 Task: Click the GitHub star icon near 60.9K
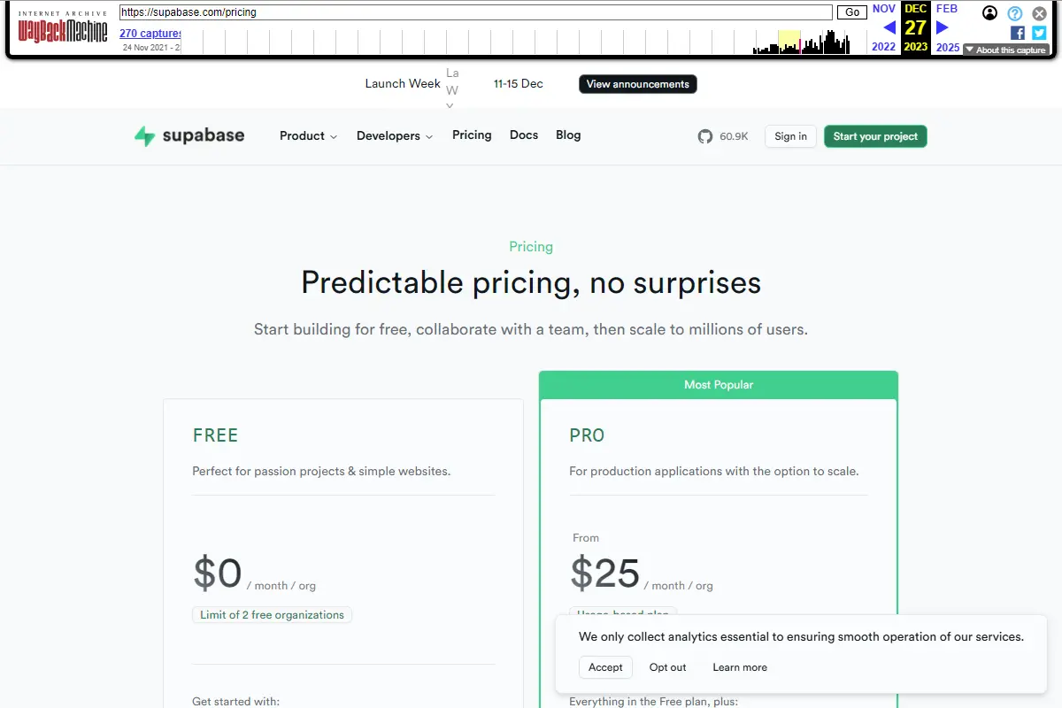(x=704, y=136)
